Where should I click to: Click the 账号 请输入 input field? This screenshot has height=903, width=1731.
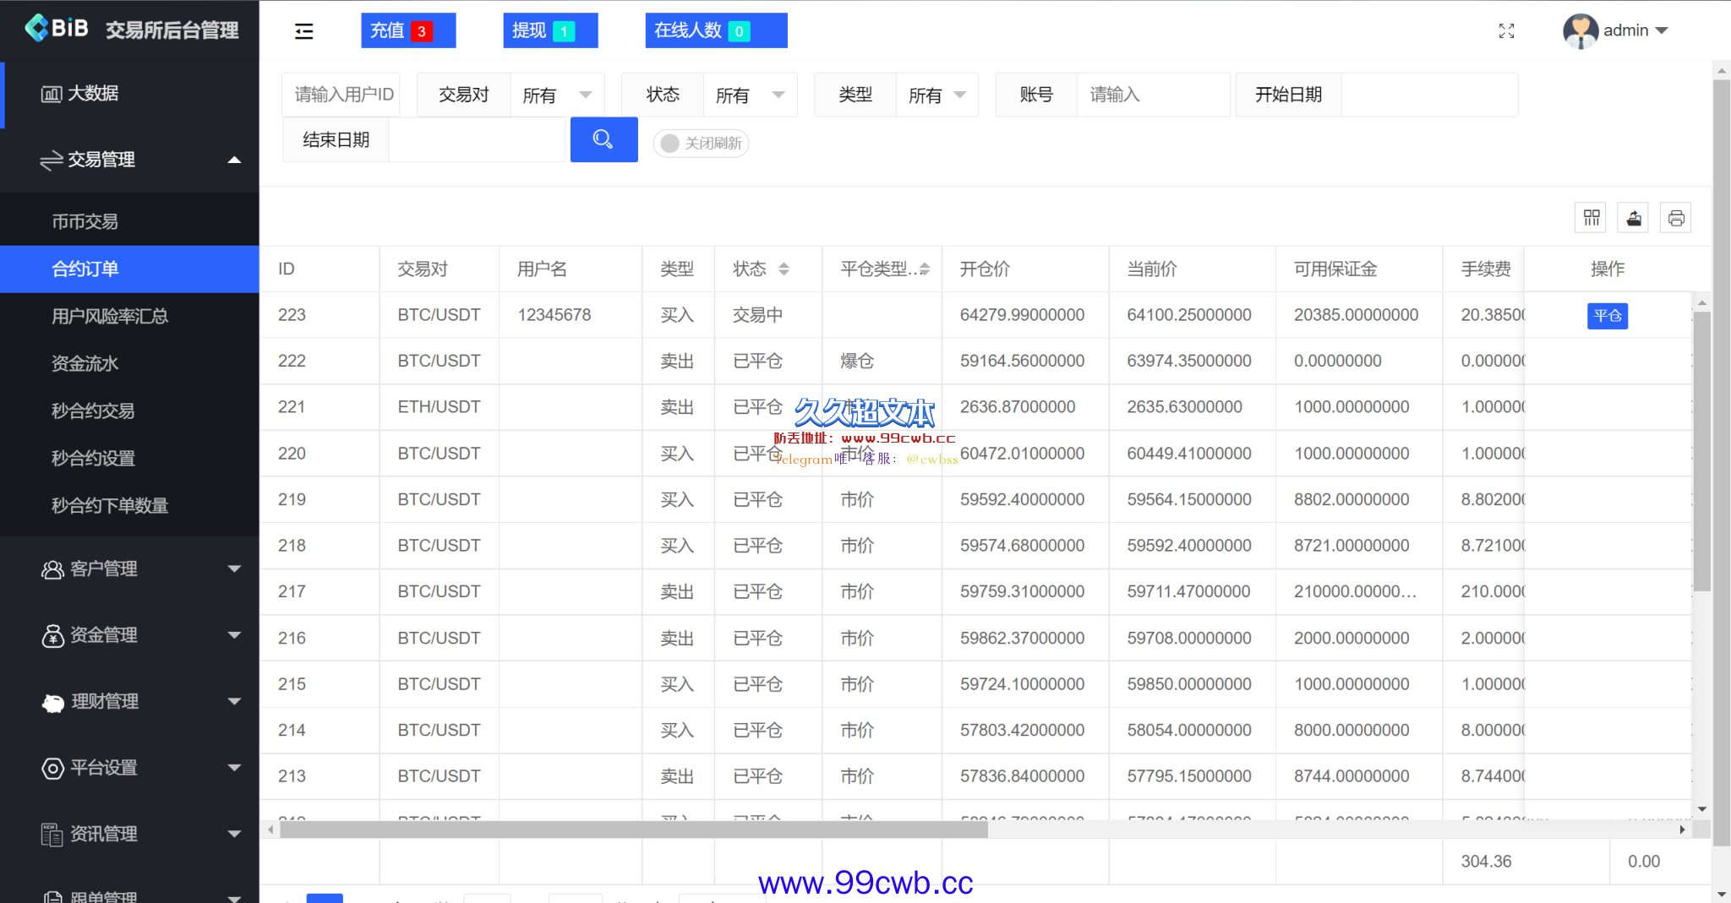point(1153,95)
